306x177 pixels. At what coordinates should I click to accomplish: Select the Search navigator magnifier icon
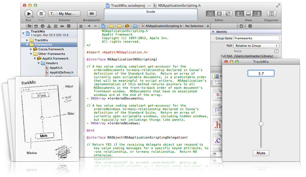coord(43,26)
